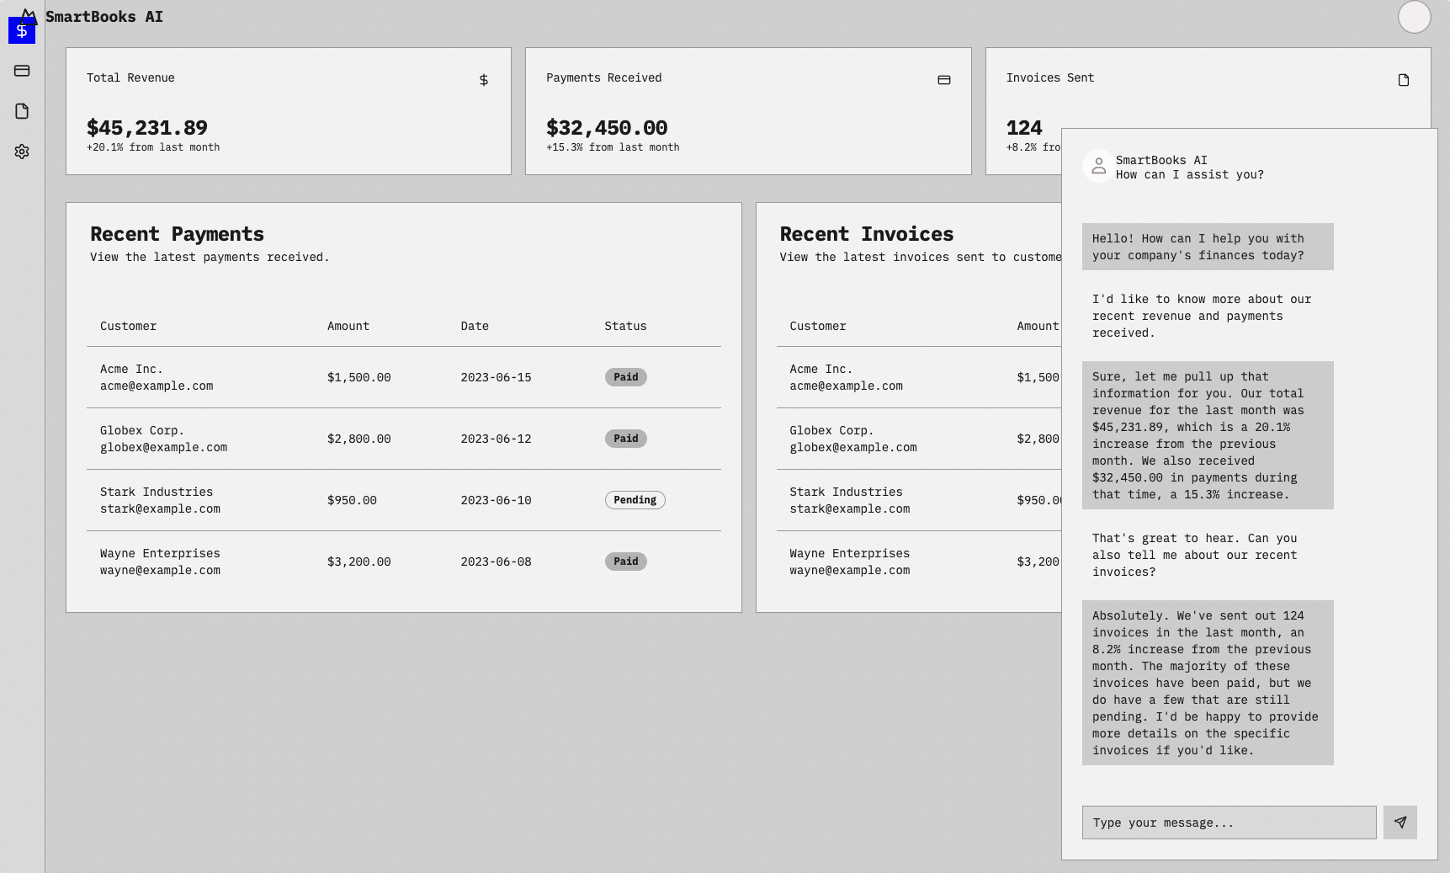Click the 2023-06-08 date cell
This screenshot has width=1450, height=873.
(x=496, y=562)
